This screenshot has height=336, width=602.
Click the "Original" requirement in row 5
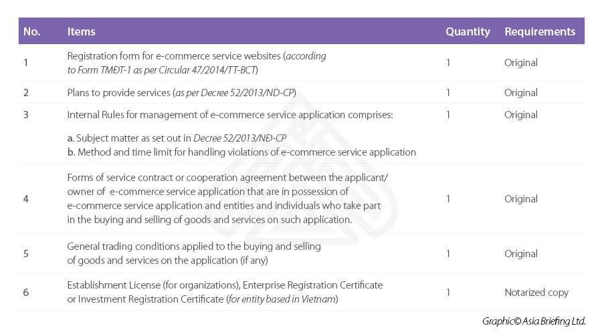pyautogui.click(x=521, y=254)
